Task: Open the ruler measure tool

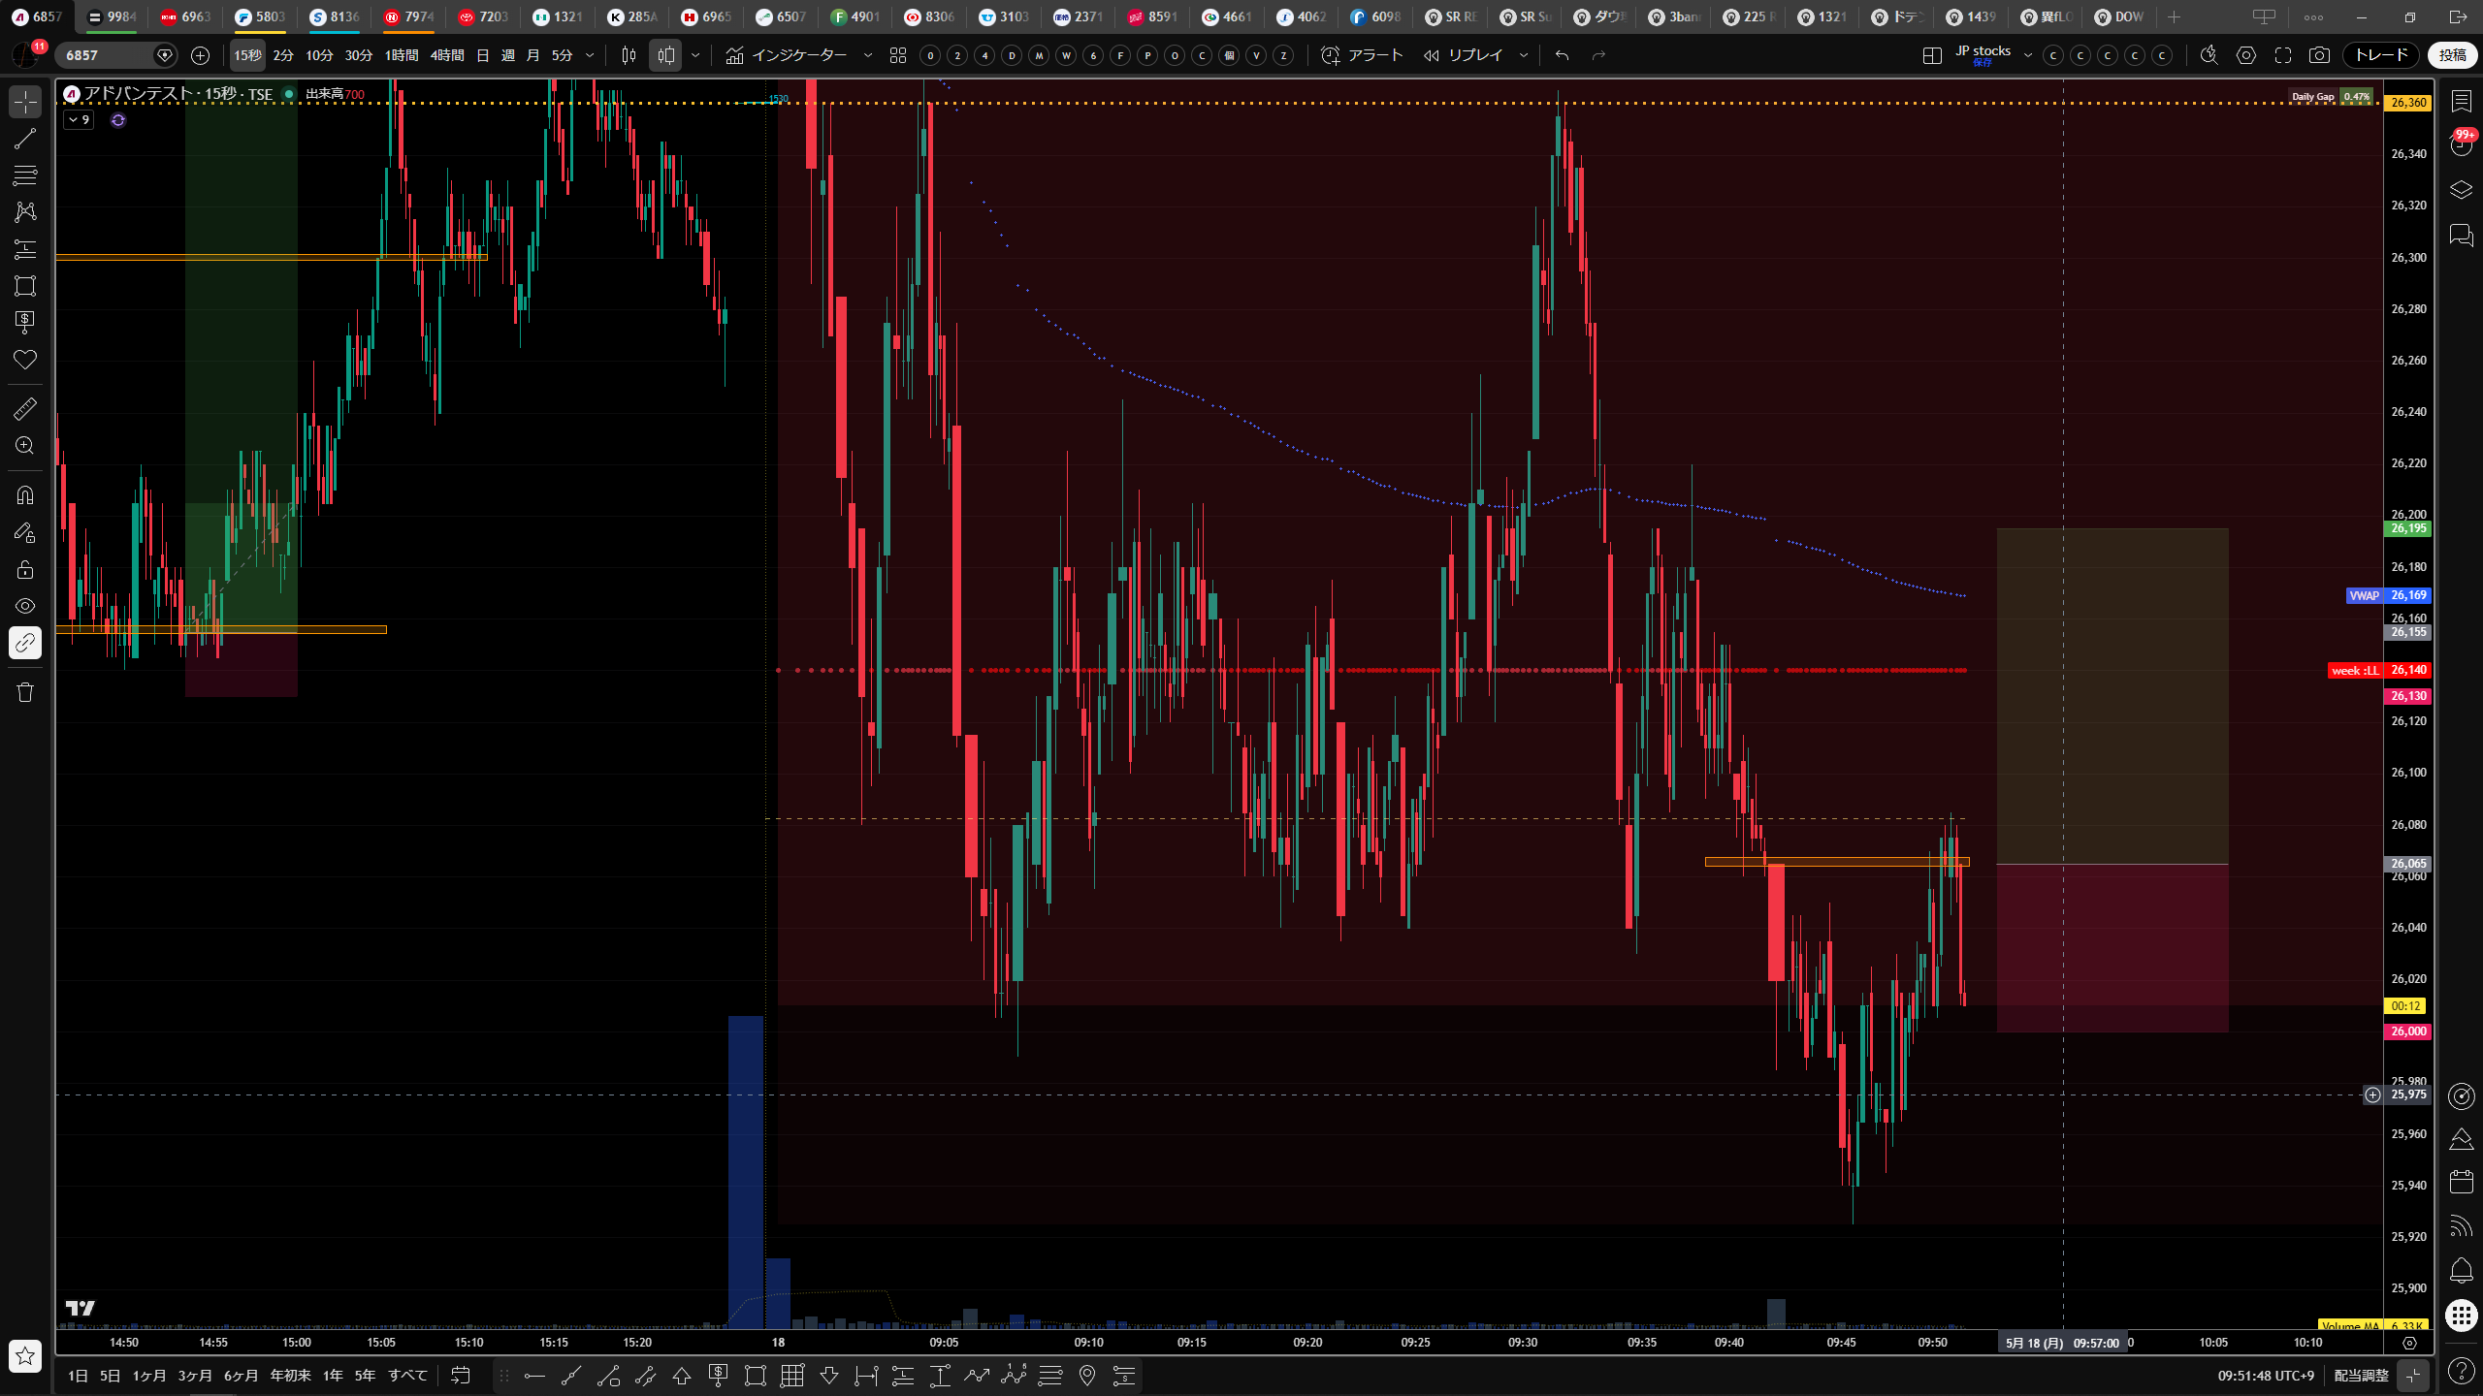Action: [x=25, y=409]
